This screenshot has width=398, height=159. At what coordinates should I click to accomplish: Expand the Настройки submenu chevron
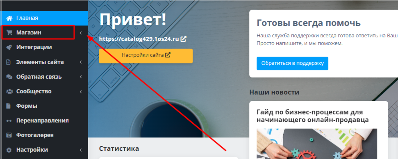81,150
